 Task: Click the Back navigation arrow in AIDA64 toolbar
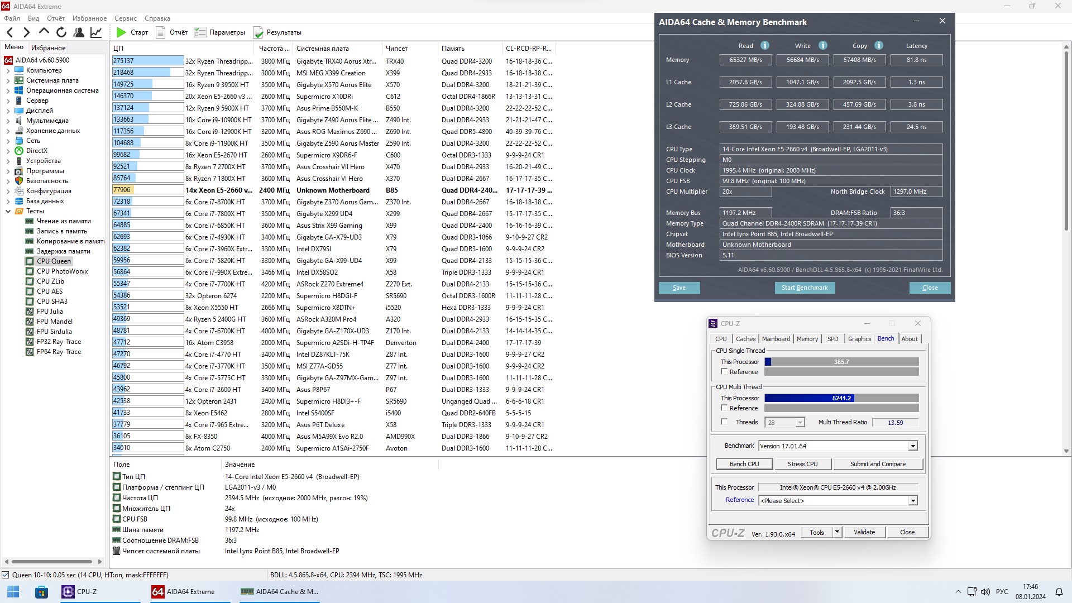click(x=9, y=32)
